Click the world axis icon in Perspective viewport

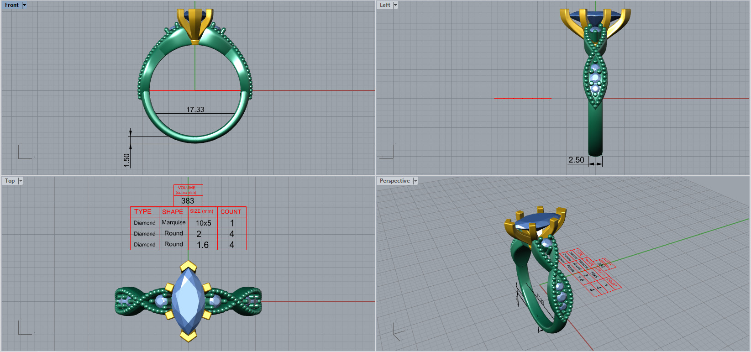398,331
